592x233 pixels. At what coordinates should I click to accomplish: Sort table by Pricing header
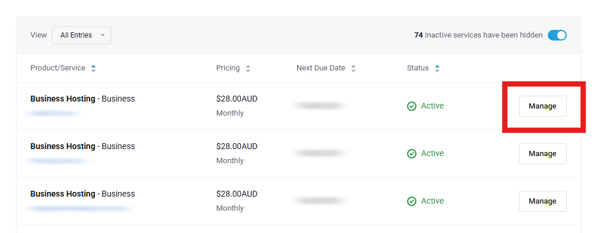tap(227, 68)
